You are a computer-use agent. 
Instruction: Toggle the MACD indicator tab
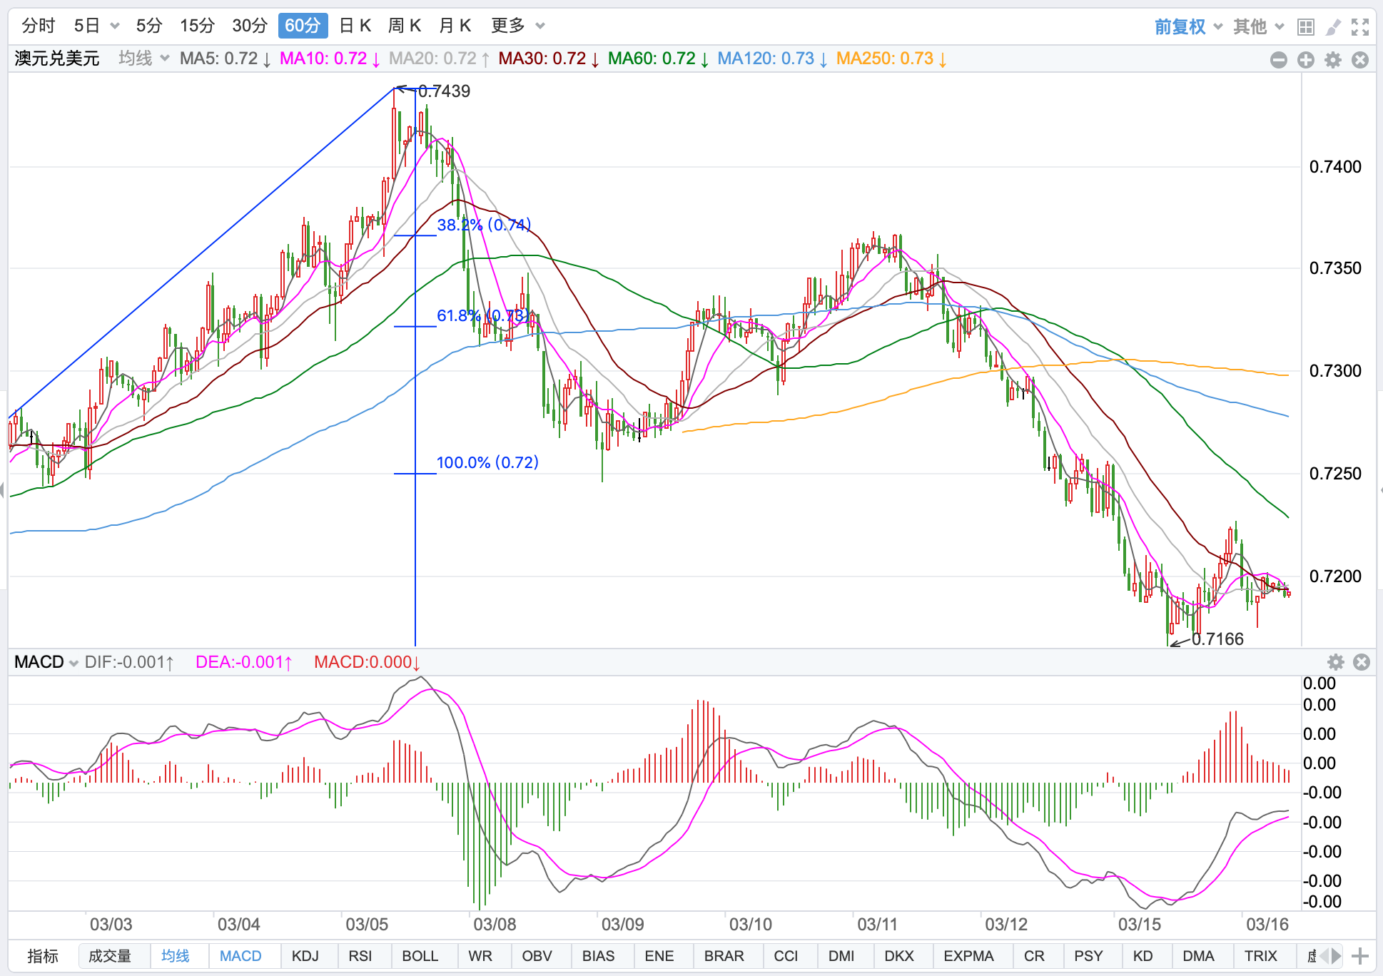(240, 956)
